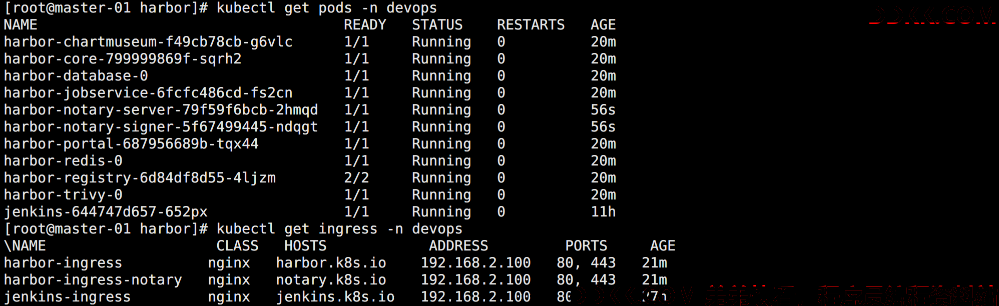Select pod name harbor-notary-signer-5f67499445-ndqgt

point(161,127)
